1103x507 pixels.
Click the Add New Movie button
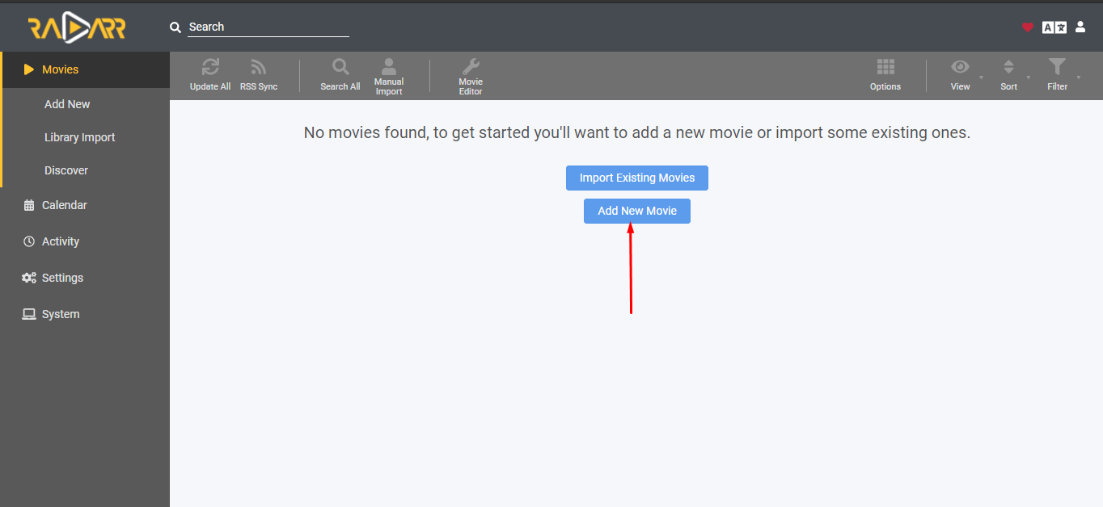point(636,211)
